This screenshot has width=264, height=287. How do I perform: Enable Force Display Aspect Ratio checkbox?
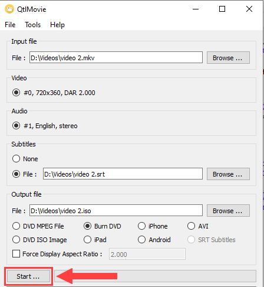tap(16, 254)
